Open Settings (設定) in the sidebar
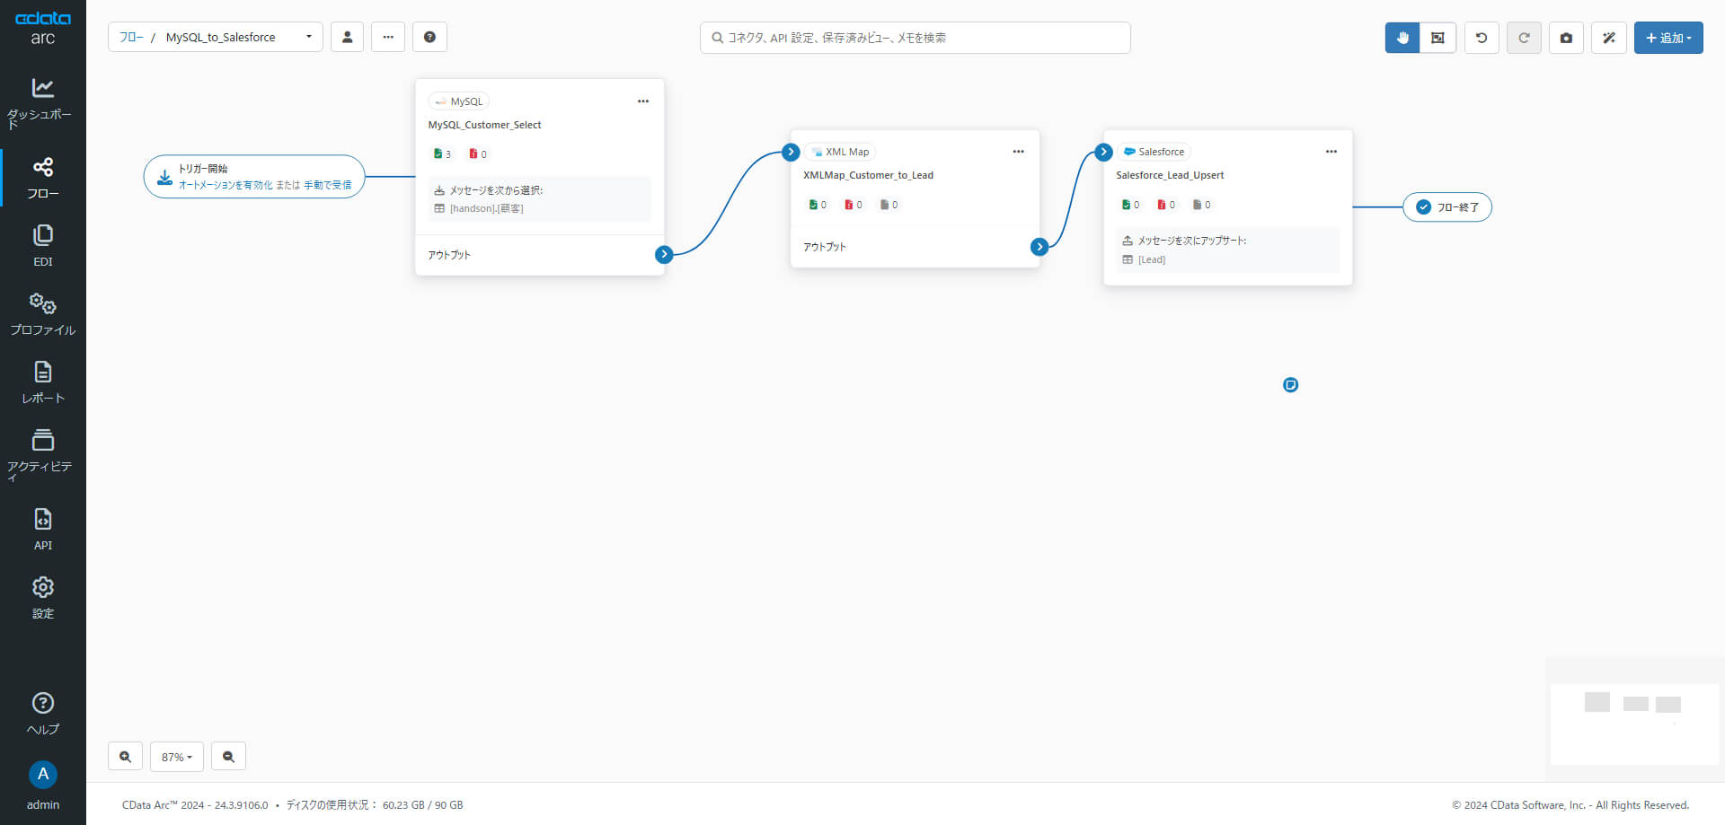Viewport: 1725px width, 825px height. [42, 598]
